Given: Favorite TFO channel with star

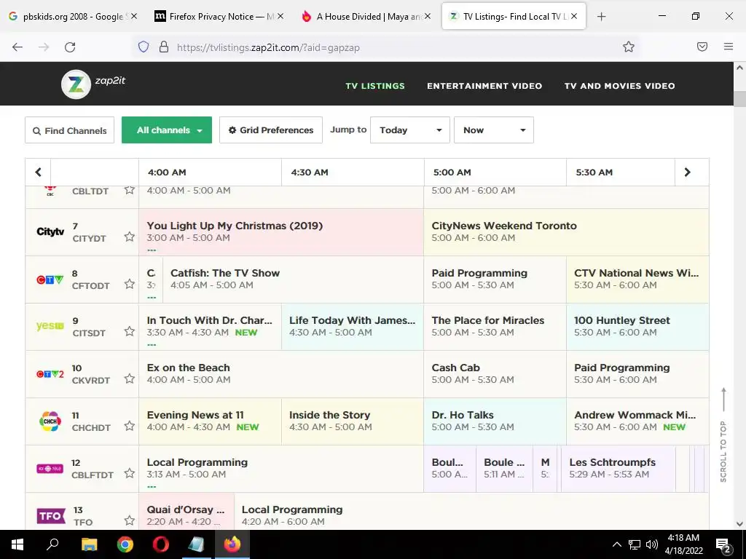Looking at the screenshot, I should [x=130, y=520].
